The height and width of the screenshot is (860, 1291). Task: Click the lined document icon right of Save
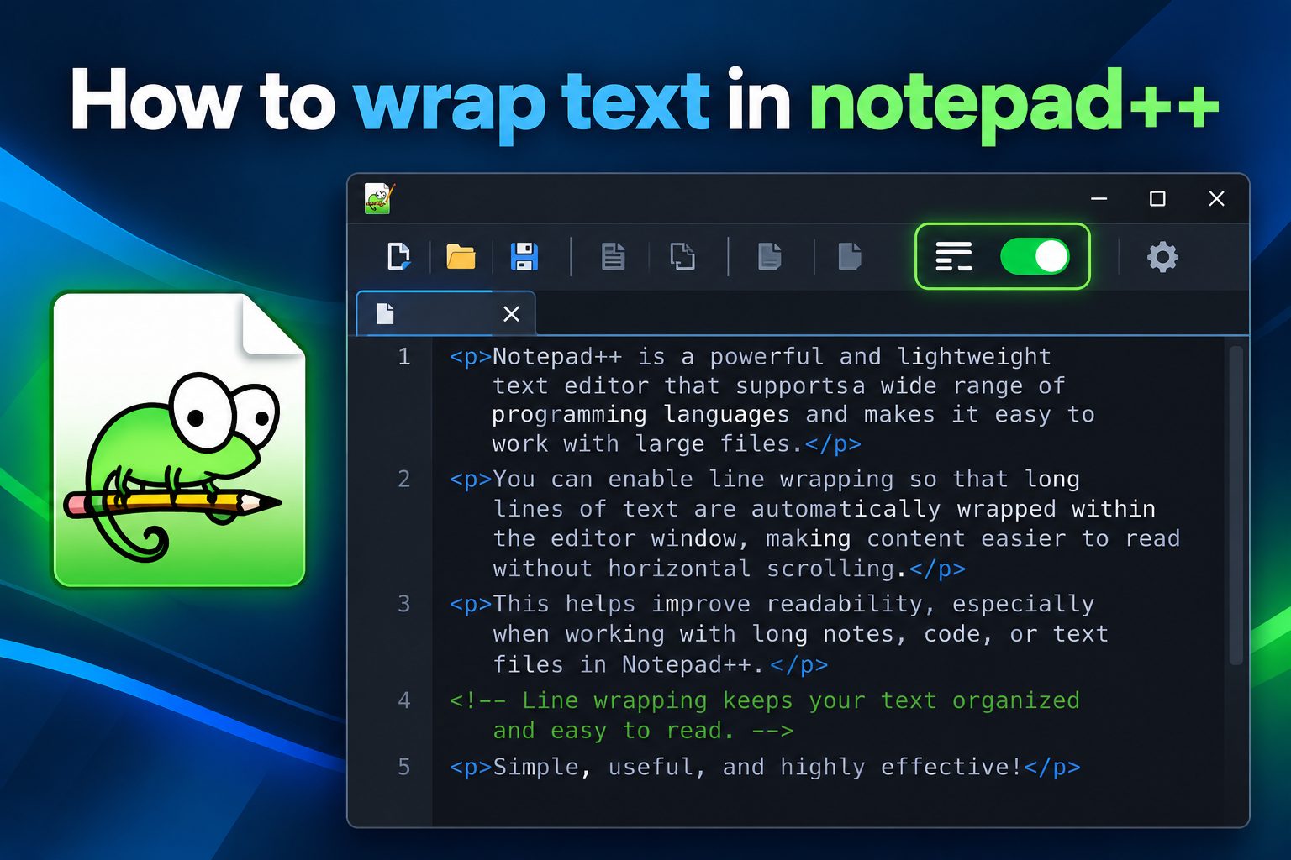tap(613, 256)
